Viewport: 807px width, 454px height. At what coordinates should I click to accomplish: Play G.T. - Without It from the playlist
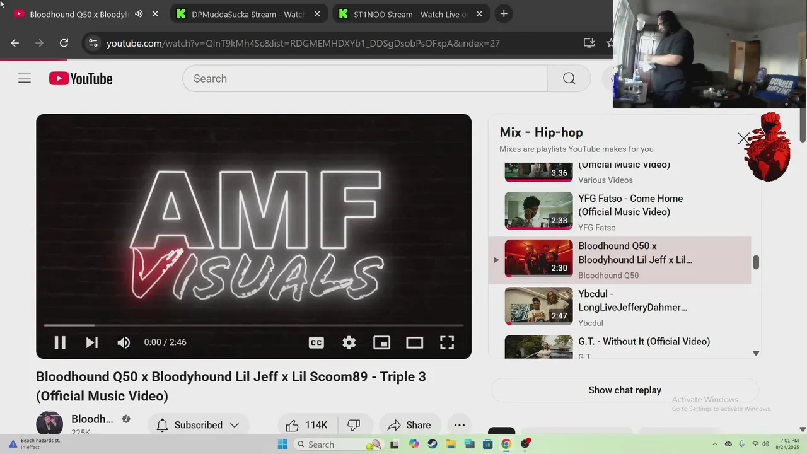[x=644, y=341]
